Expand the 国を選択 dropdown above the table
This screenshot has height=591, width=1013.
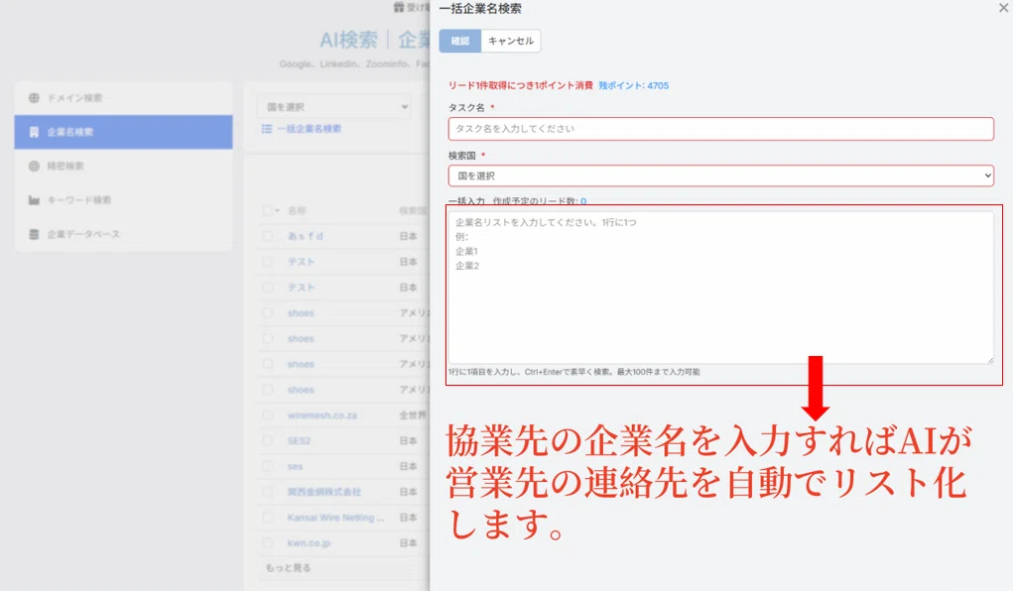pos(332,107)
